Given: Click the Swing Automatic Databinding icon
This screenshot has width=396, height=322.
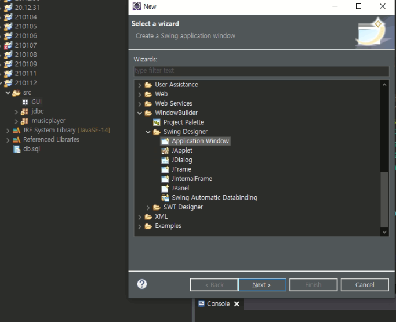Looking at the screenshot, I should coord(165,198).
